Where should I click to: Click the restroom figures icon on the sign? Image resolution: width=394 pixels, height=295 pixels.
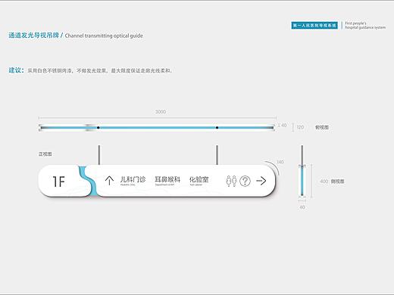[231, 181]
